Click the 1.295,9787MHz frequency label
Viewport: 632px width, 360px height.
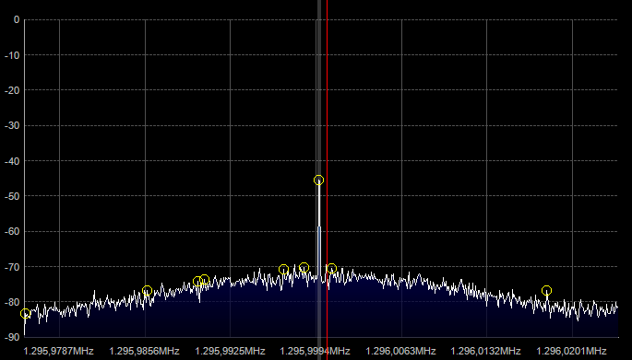pyautogui.click(x=58, y=351)
